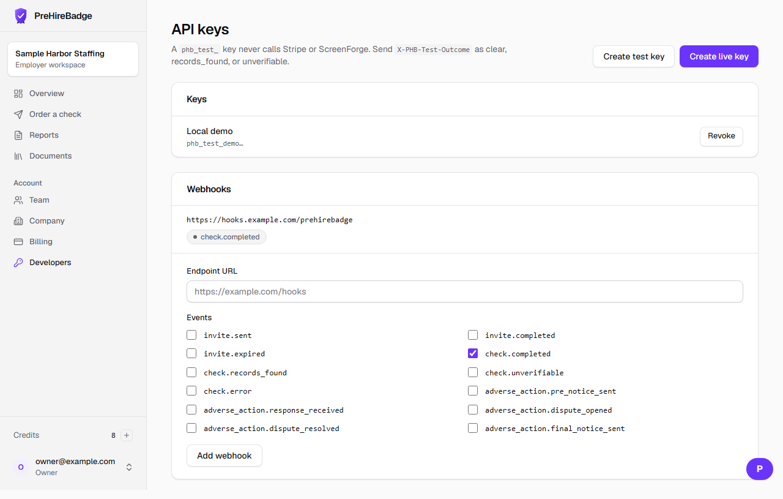The image size is (783, 499).
Task: Open the Billing section
Action: point(73,242)
